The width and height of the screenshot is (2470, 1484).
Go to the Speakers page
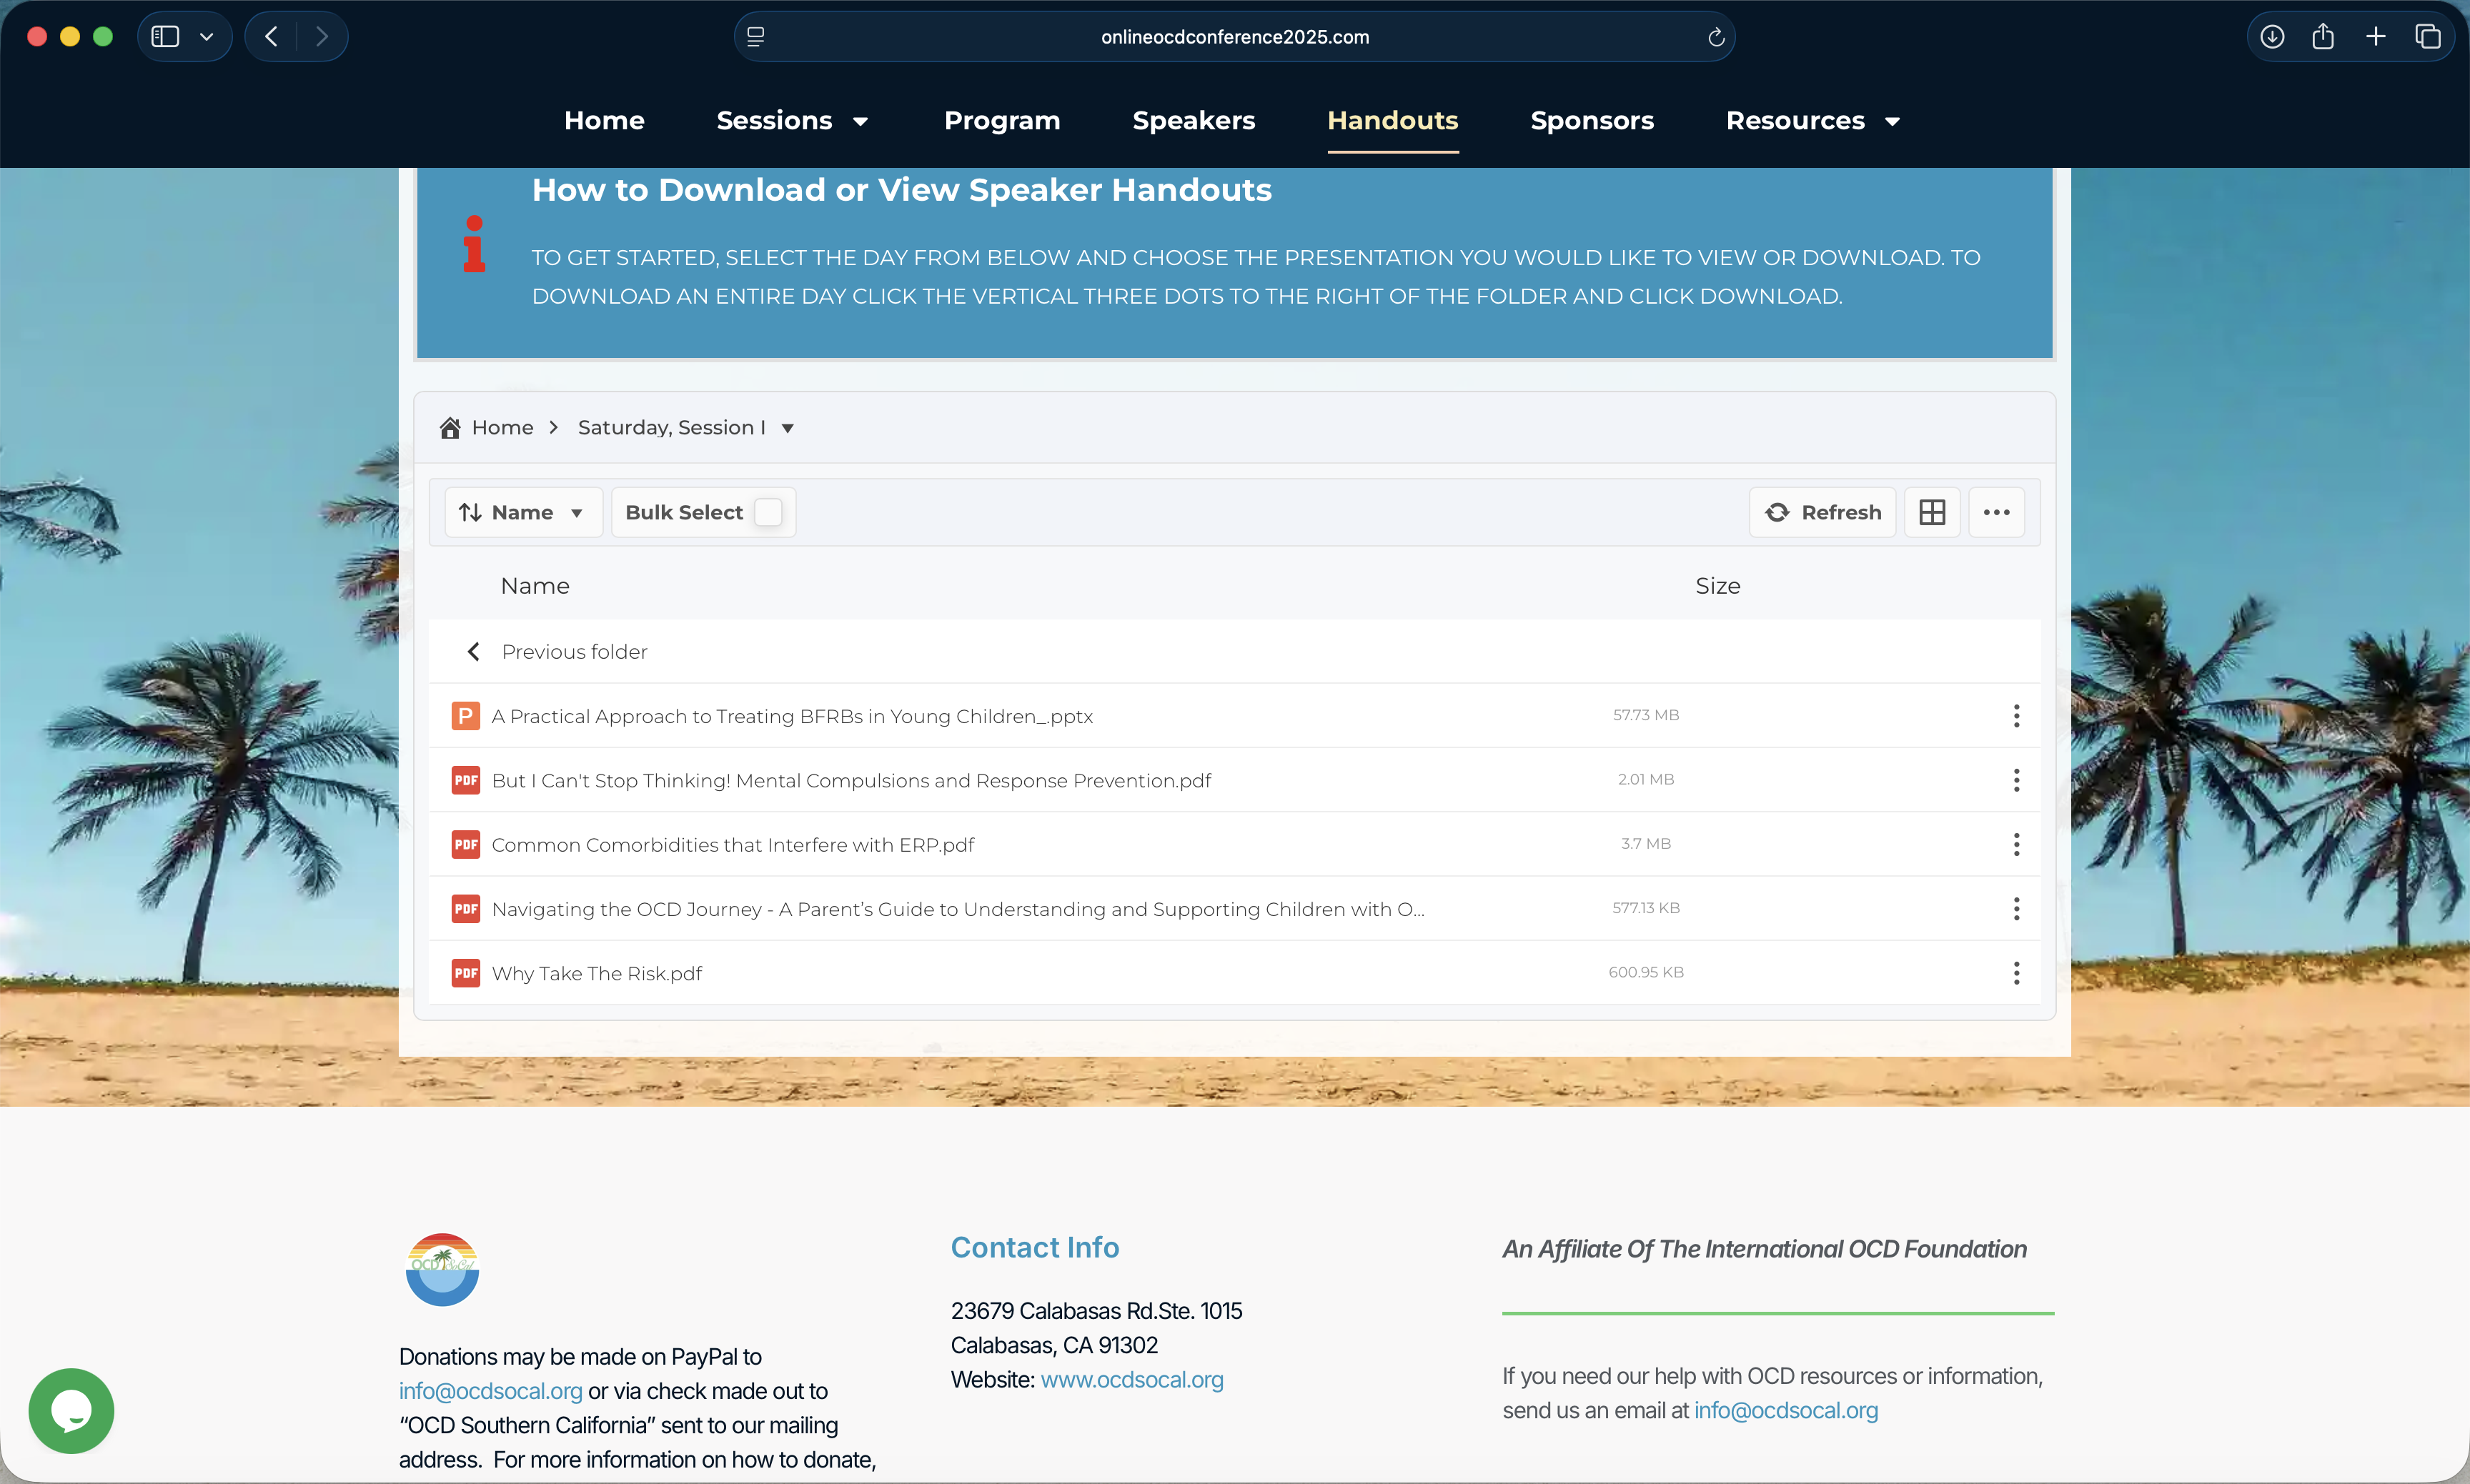[x=1193, y=121]
